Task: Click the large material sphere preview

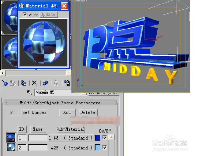Action: pyautogui.click(x=44, y=42)
